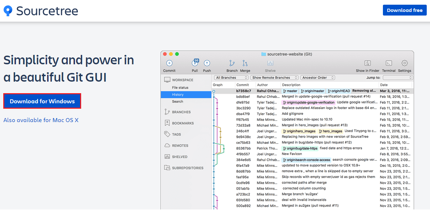Viewport: 430px width, 212px height.
Task: Click the origin/bug/date-https label
Action: pos(300,148)
